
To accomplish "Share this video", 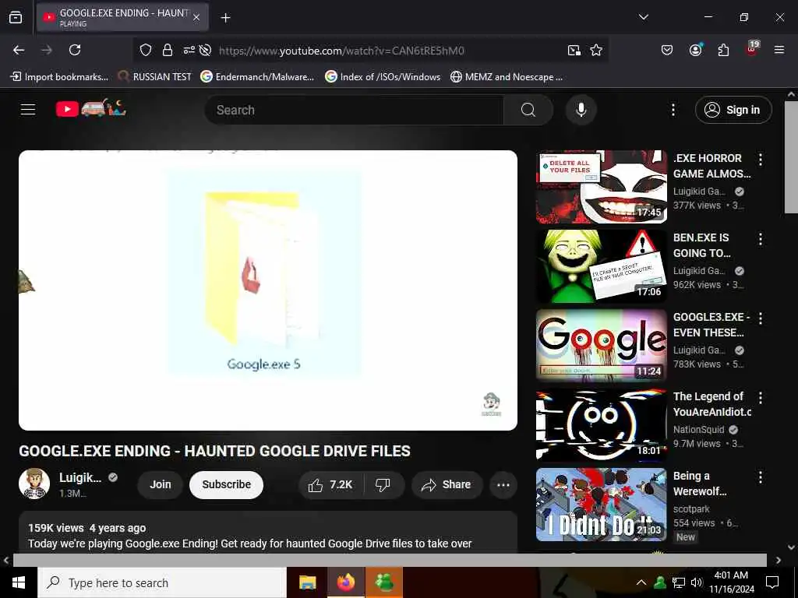I will [446, 485].
